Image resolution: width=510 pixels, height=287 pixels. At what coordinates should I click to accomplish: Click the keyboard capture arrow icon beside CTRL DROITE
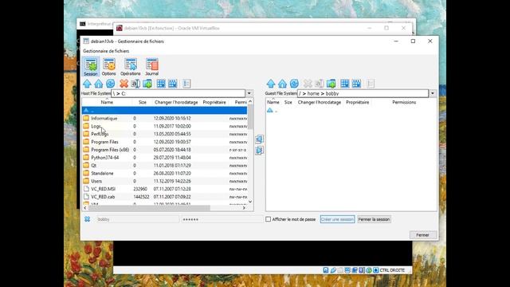tap(375, 270)
